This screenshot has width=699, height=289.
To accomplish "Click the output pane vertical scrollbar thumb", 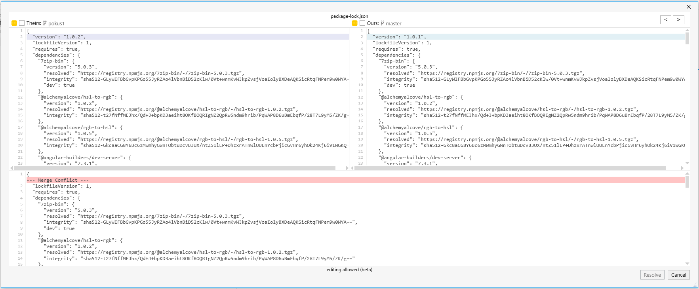I will (x=687, y=182).
